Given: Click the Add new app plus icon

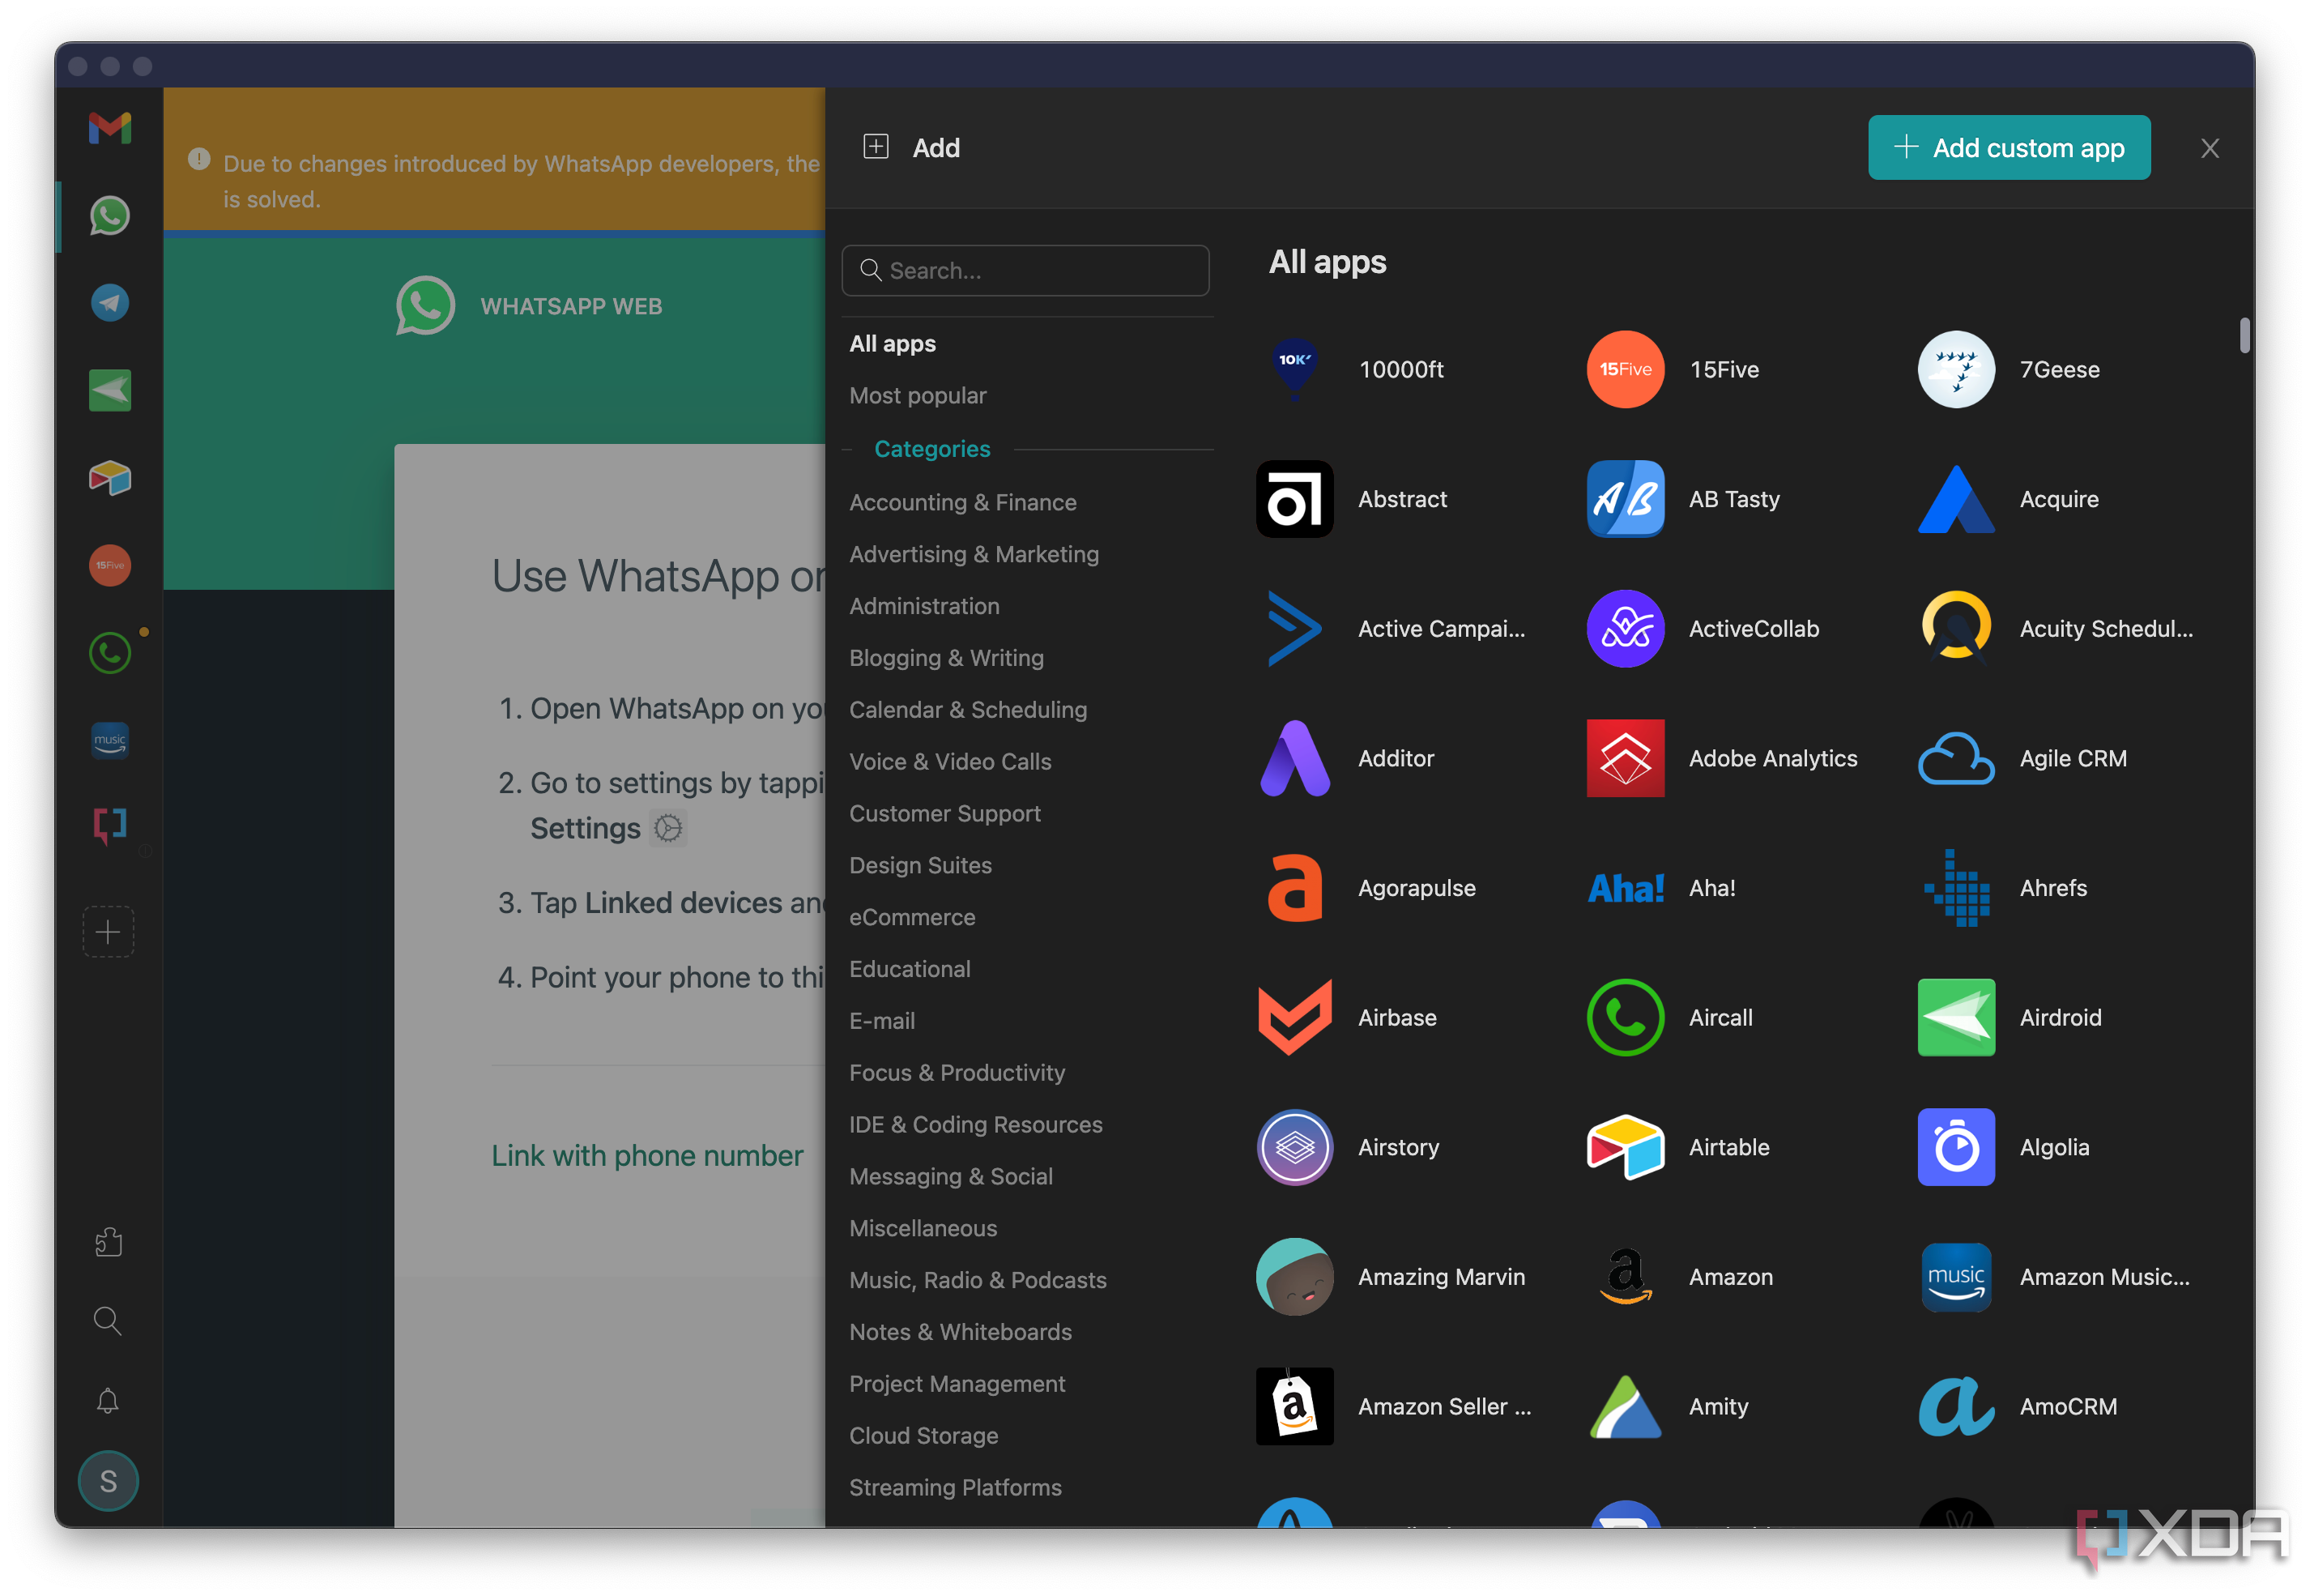Looking at the screenshot, I should click(x=109, y=931).
